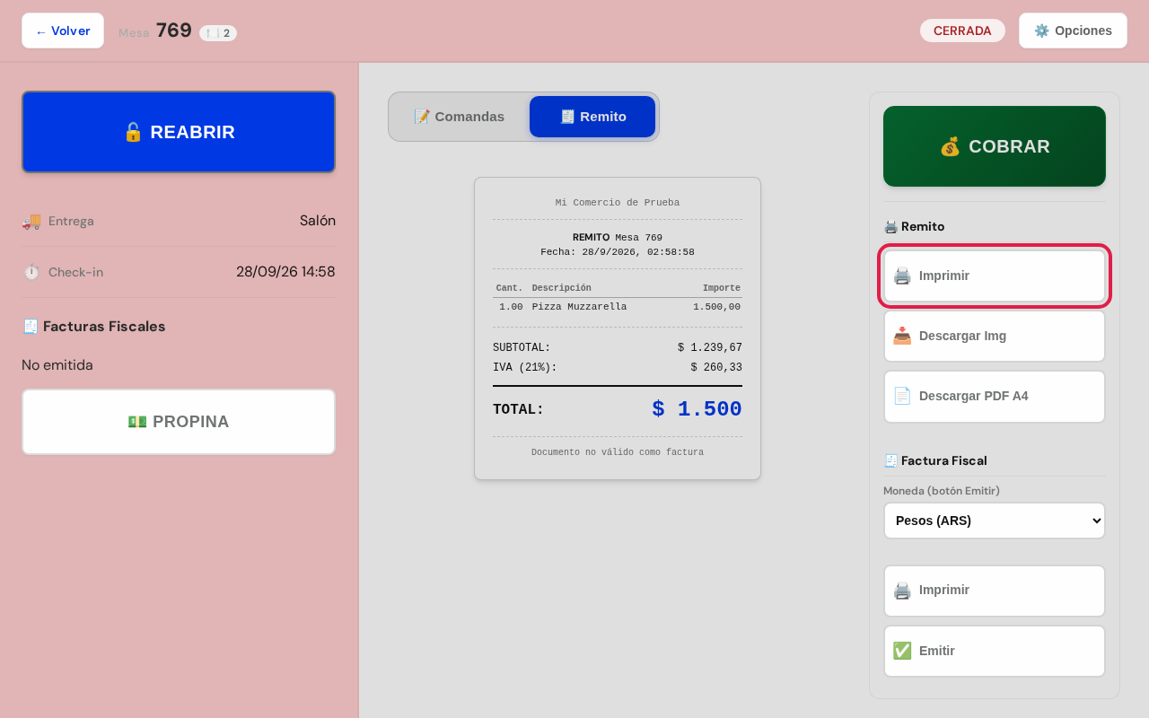Click the Volver back button
The image size is (1149, 718).
[x=63, y=31]
